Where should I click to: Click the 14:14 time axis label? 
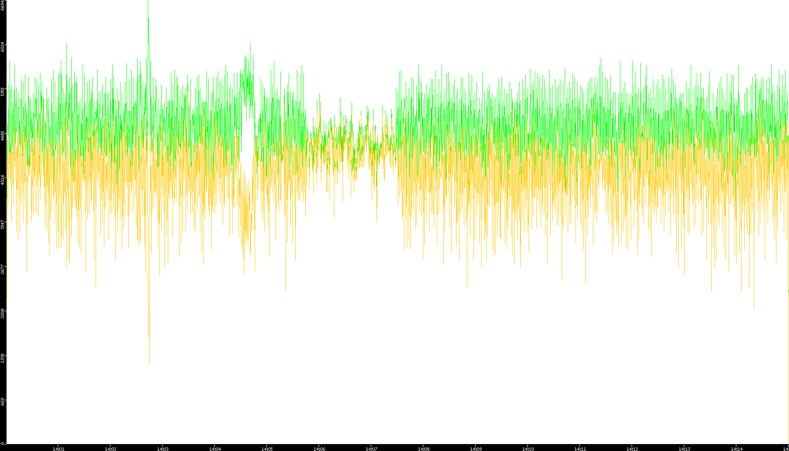(736, 448)
